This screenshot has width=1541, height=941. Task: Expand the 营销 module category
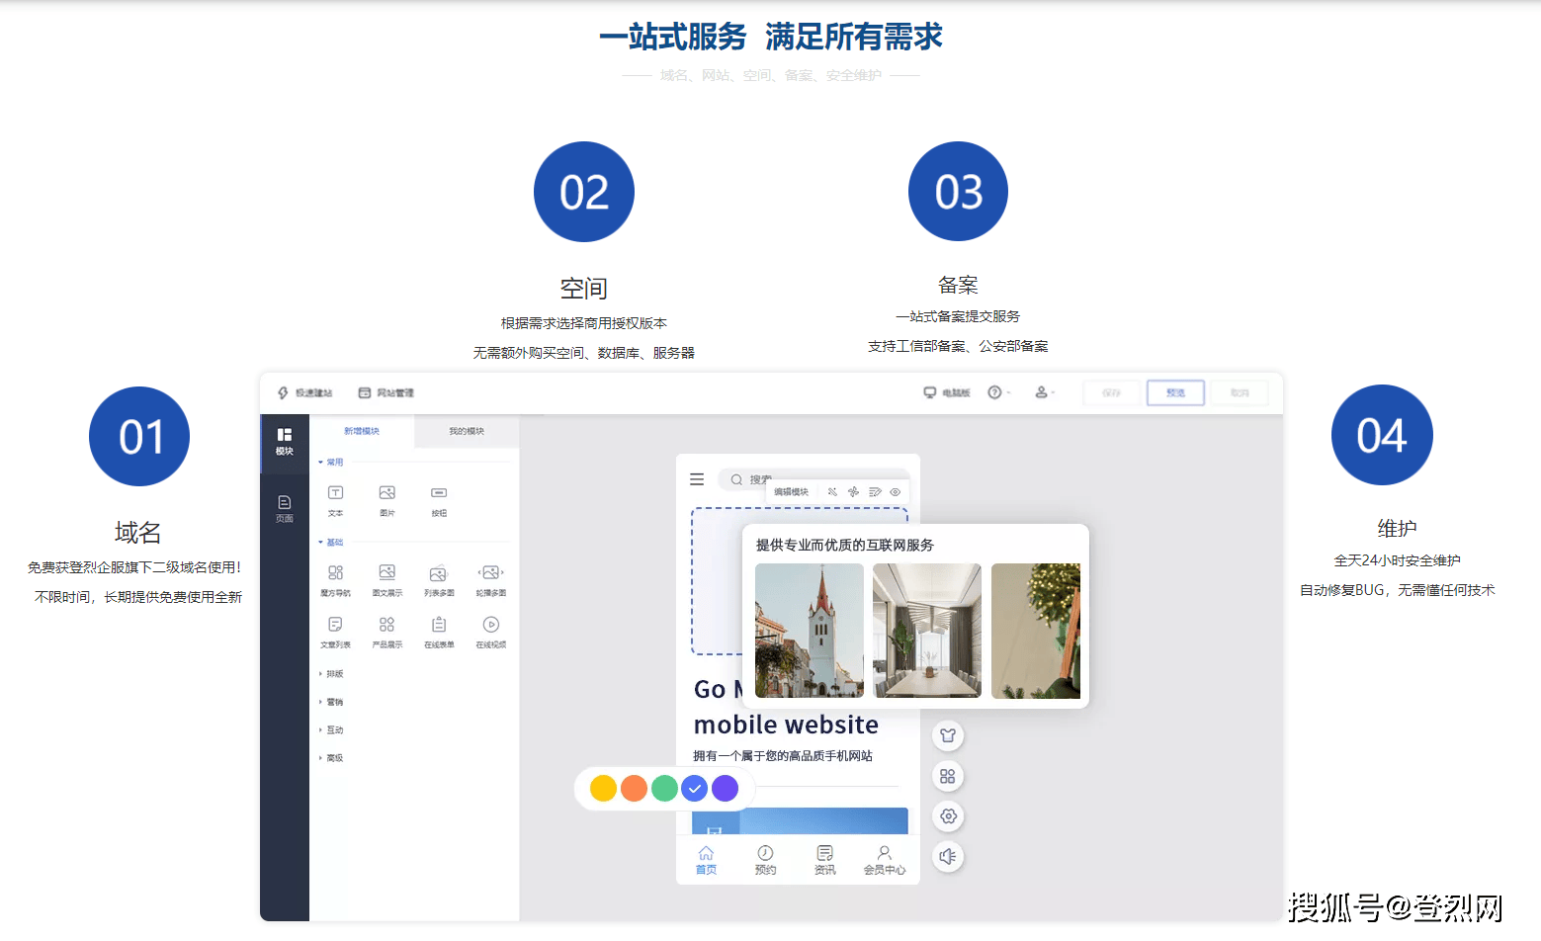pyautogui.click(x=334, y=702)
